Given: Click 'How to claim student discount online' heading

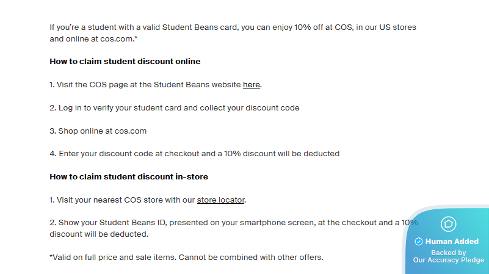Looking at the screenshot, I should click(125, 62).
